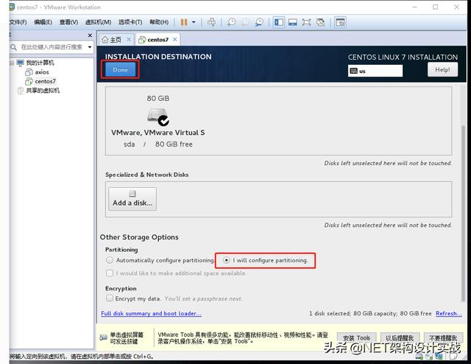Open Full disk summary and boot loader link

point(151,313)
